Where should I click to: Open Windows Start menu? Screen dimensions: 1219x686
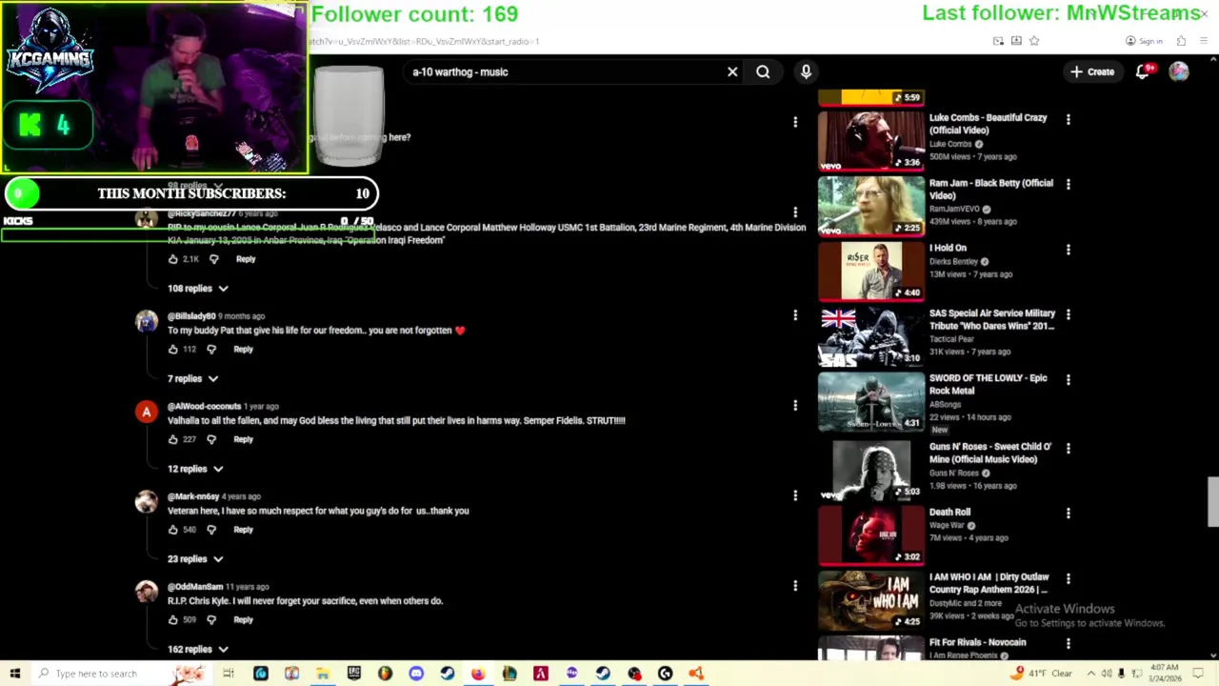pyautogui.click(x=15, y=674)
